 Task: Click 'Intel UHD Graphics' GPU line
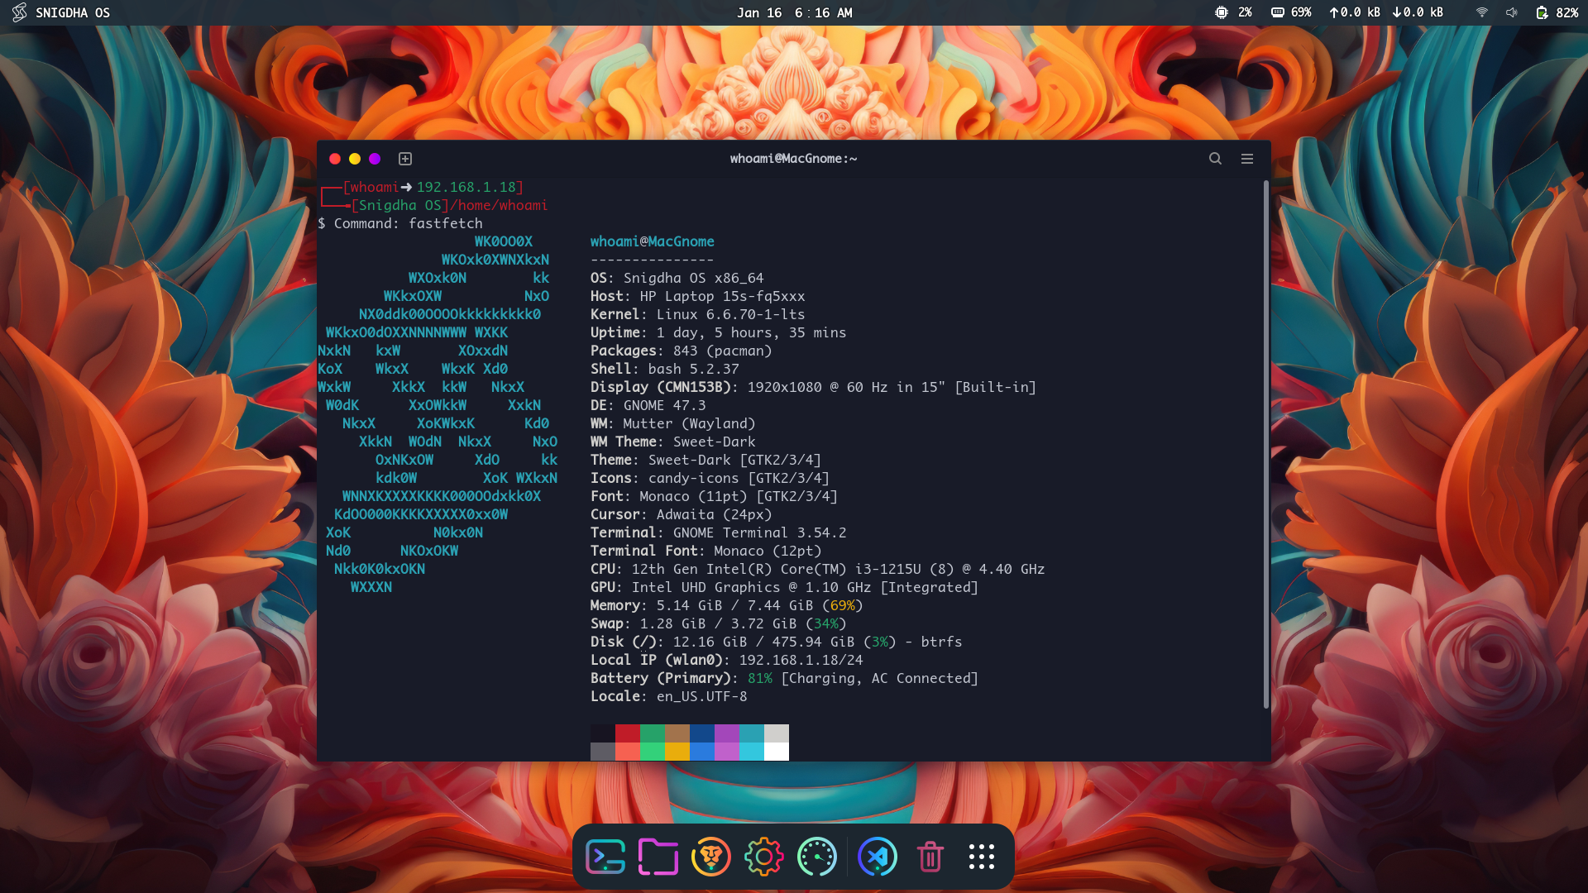pos(784,587)
